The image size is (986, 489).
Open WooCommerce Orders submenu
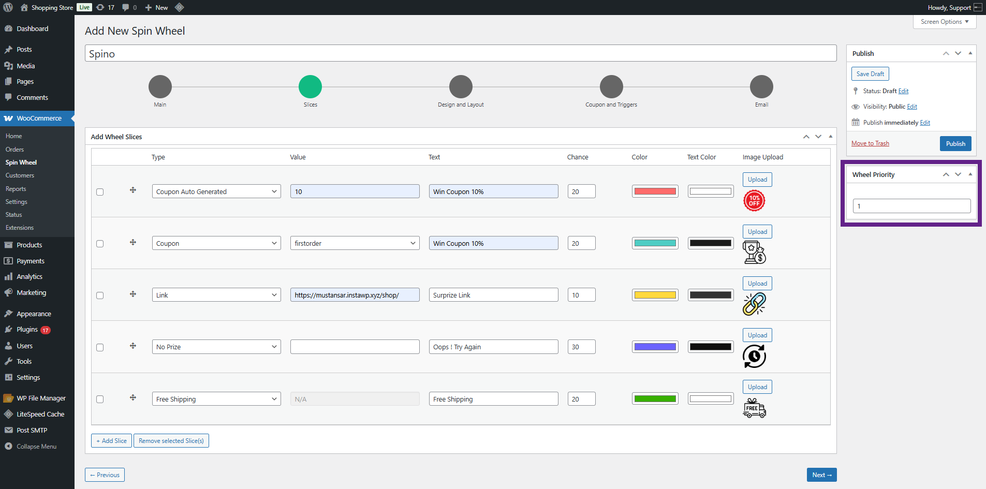(x=14, y=150)
